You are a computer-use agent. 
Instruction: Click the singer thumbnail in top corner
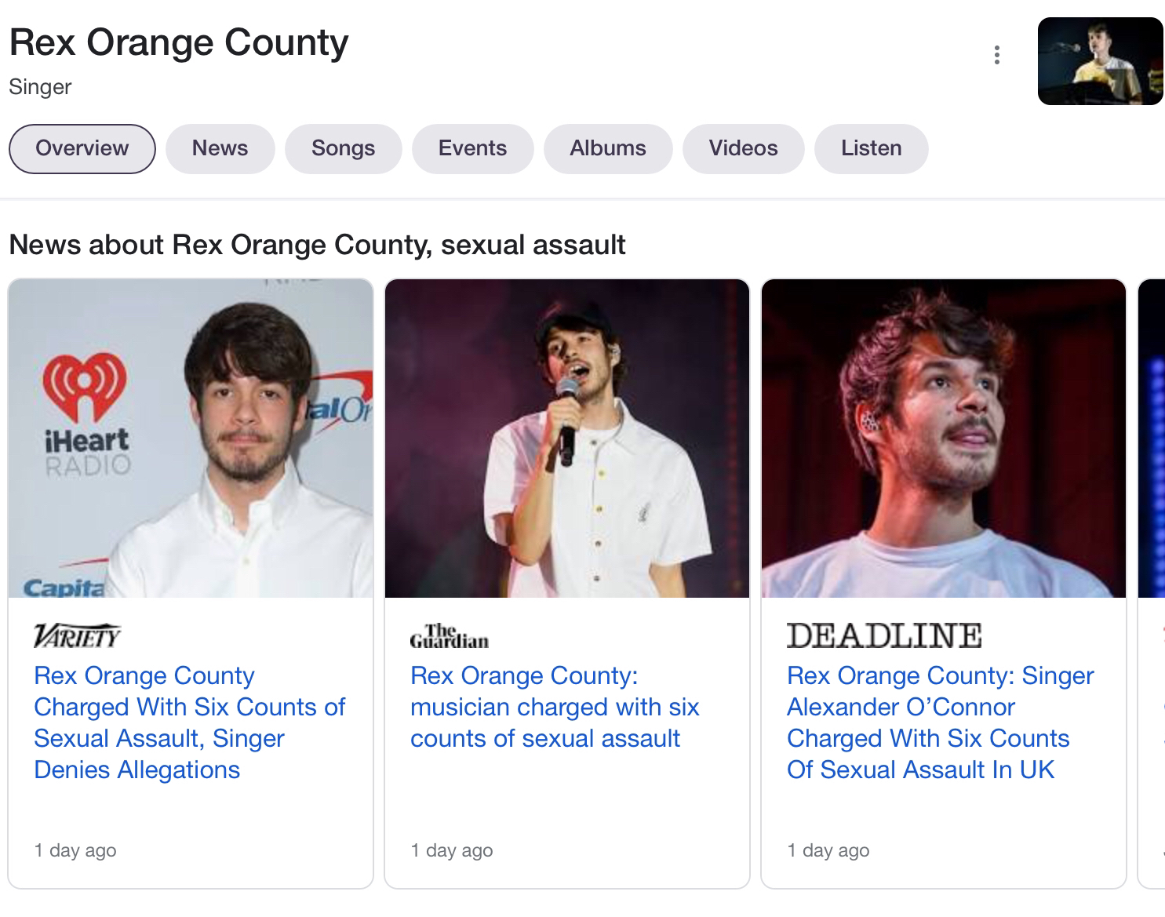coord(1100,61)
